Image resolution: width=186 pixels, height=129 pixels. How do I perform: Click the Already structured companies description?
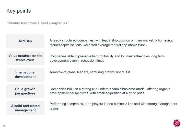coord(111,43)
